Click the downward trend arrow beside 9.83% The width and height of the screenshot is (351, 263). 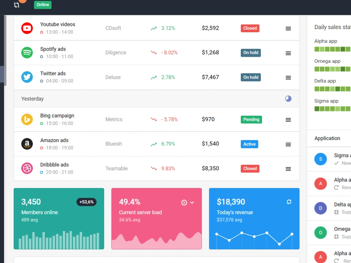pyautogui.click(x=154, y=168)
